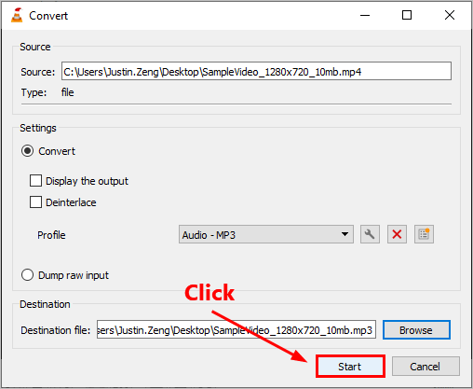Select the Dump raw input option

[x=27, y=275]
